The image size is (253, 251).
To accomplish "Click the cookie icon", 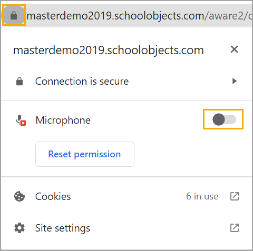I will click(20, 196).
